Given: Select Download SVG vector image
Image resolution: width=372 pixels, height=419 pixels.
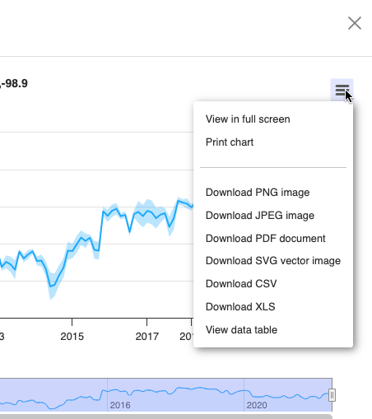Looking at the screenshot, I should [273, 261].
